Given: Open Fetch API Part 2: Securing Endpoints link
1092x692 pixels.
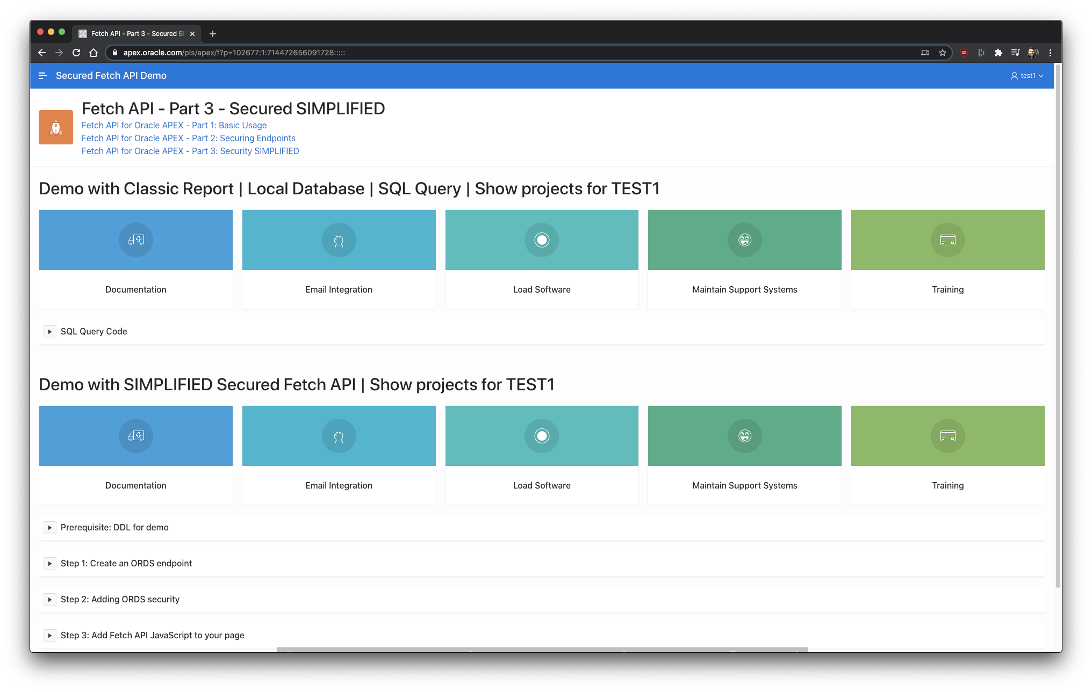Looking at the screenshot, I should (189, 138).
